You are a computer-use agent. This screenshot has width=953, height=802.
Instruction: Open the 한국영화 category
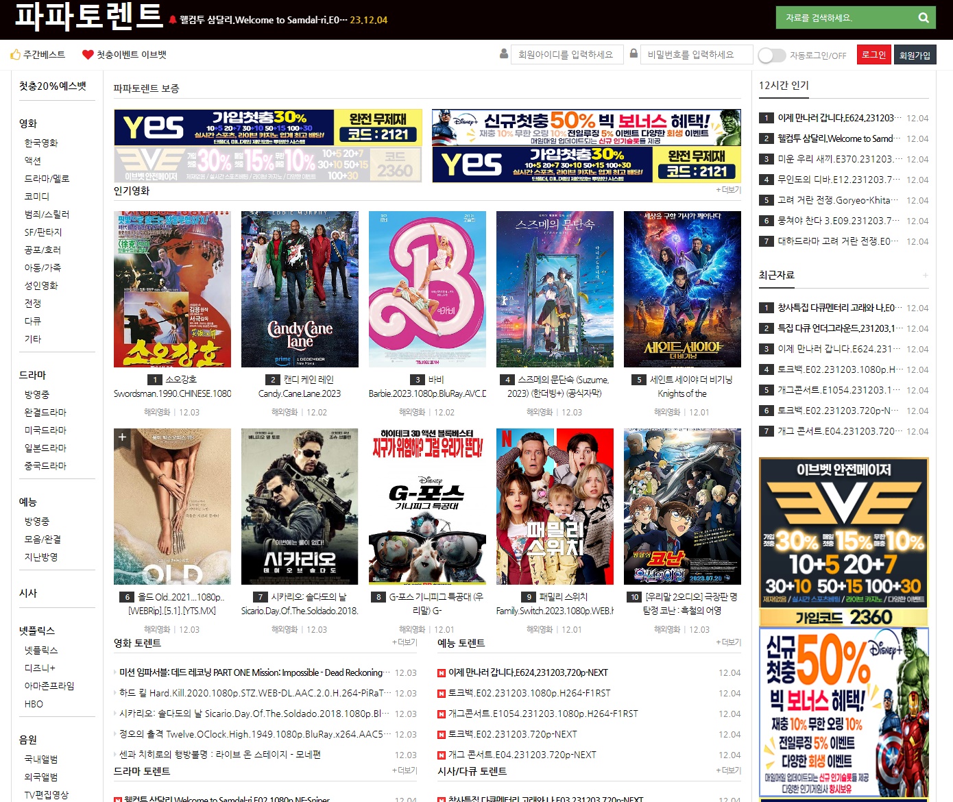tap(41, 143)
